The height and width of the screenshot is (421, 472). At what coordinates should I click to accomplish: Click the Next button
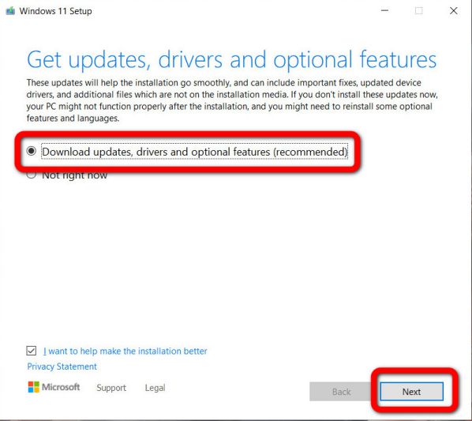411,392
